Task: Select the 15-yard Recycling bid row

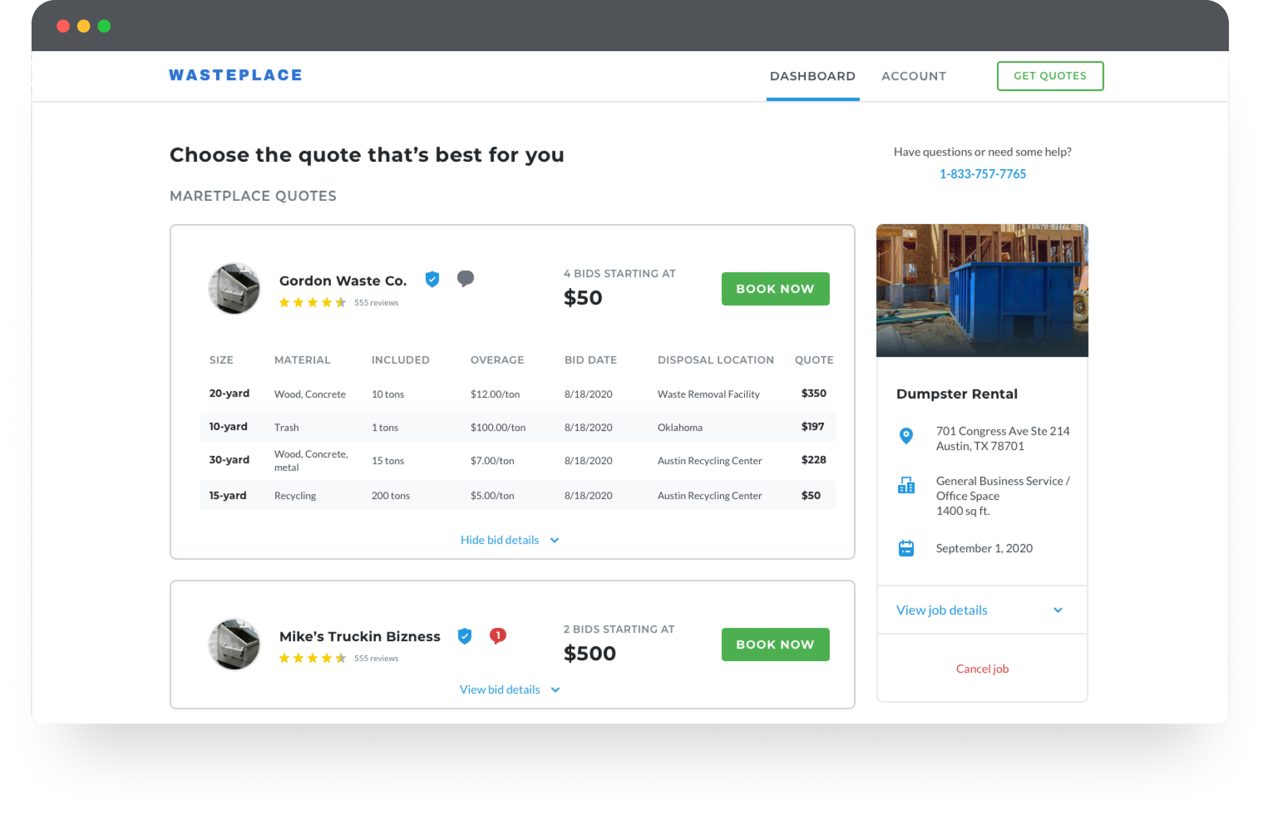Action: pos(517,495)
